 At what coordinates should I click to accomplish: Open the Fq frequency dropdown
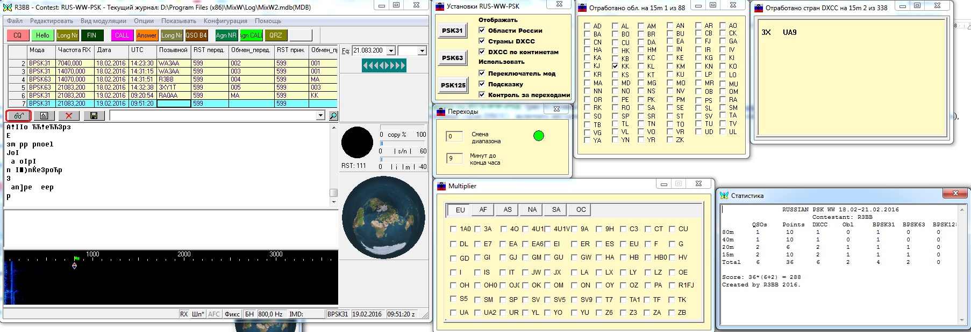click(391, 50)
